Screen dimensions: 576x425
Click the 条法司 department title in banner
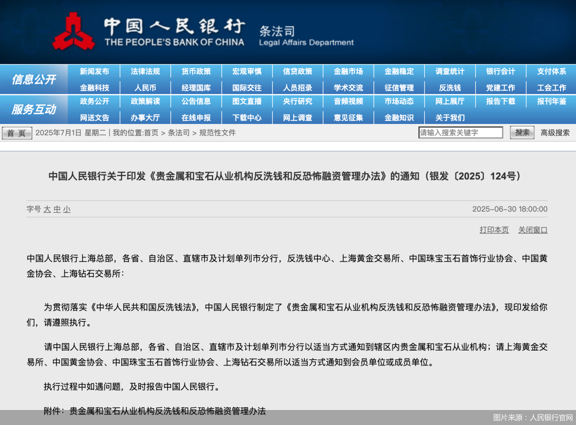[277, 31]
